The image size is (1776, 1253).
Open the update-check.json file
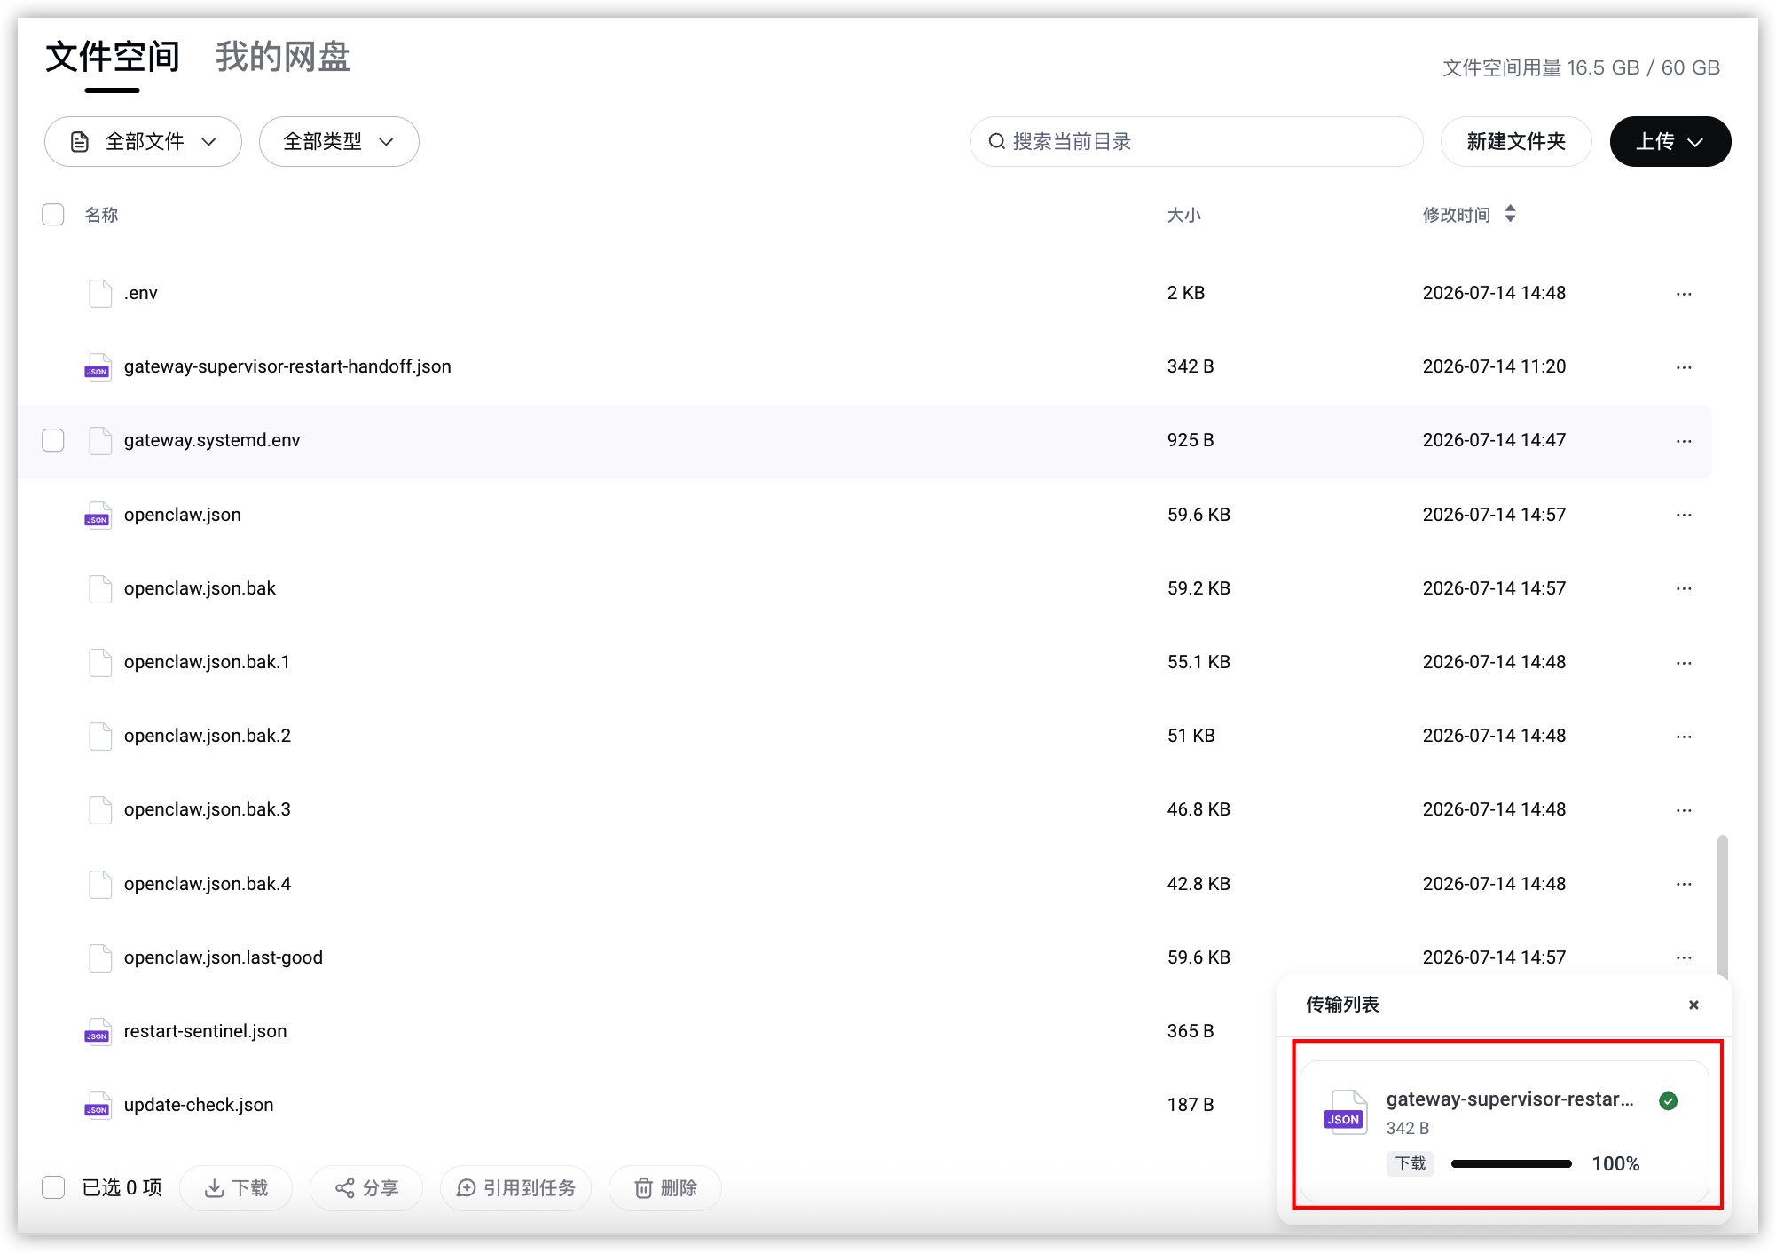point(199,1105)
